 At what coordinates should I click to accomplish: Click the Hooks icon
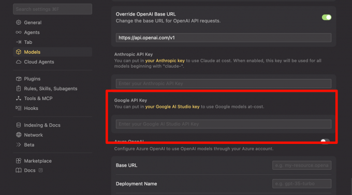coord(19,108)
